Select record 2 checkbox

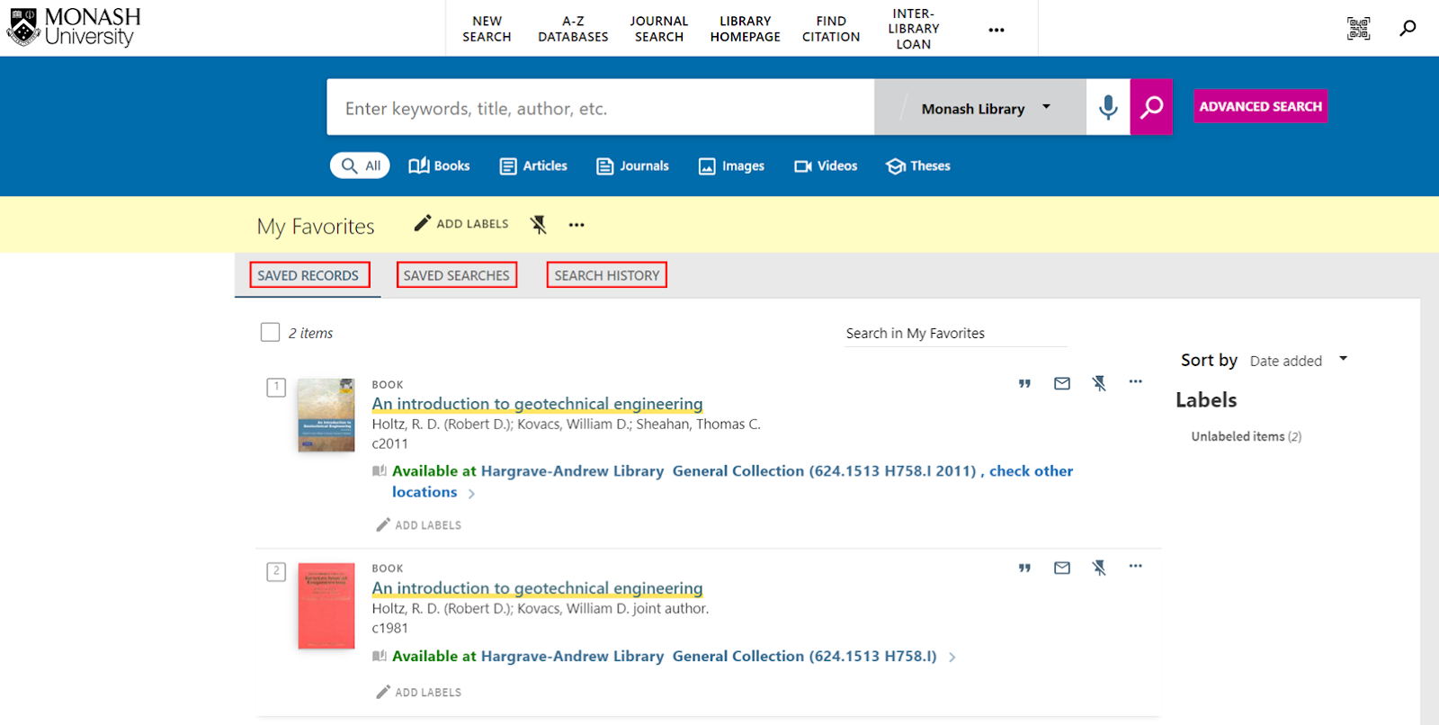(276, 572)
